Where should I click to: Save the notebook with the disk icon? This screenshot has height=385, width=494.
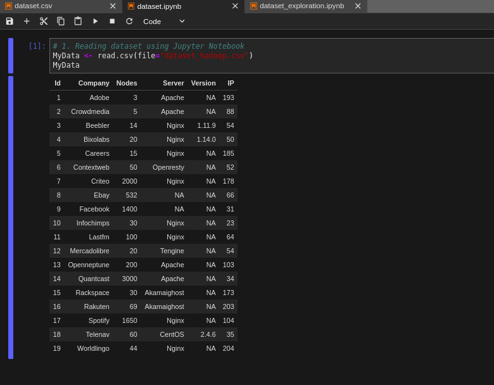[x=9, y=21]
